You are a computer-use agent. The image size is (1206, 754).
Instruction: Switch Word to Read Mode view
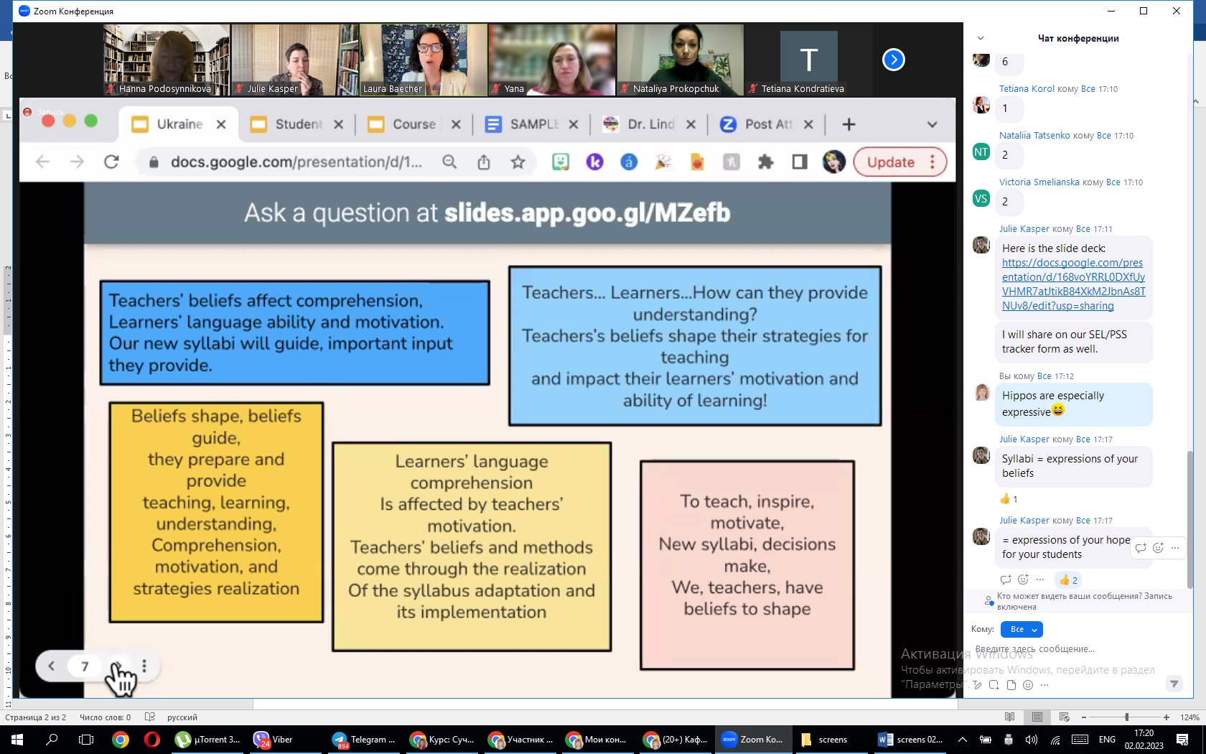point(1009,717)
